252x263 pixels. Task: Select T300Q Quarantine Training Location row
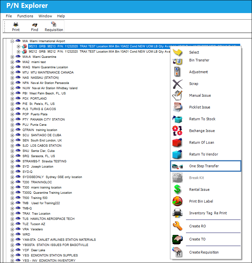[x=47, y=193]
